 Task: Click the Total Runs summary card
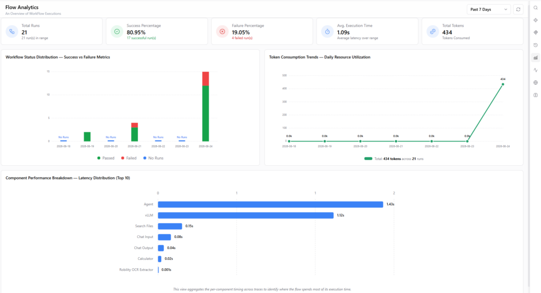pos(52,31)
